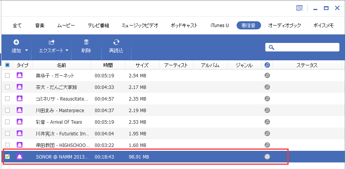
Task: Uncheck the SONOR @ NAMM 2013 checkbox
Action: [7, 157]
